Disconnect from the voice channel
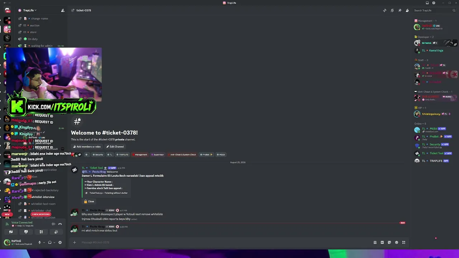Image resolution: width=459 pixels, height=258 pixels. (60, 224)
